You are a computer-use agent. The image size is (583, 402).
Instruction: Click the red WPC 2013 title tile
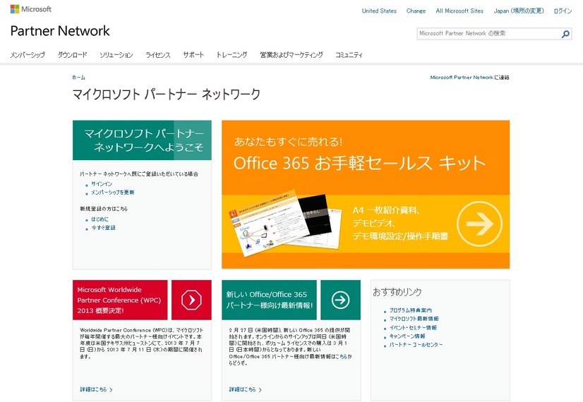coord(120,300)
